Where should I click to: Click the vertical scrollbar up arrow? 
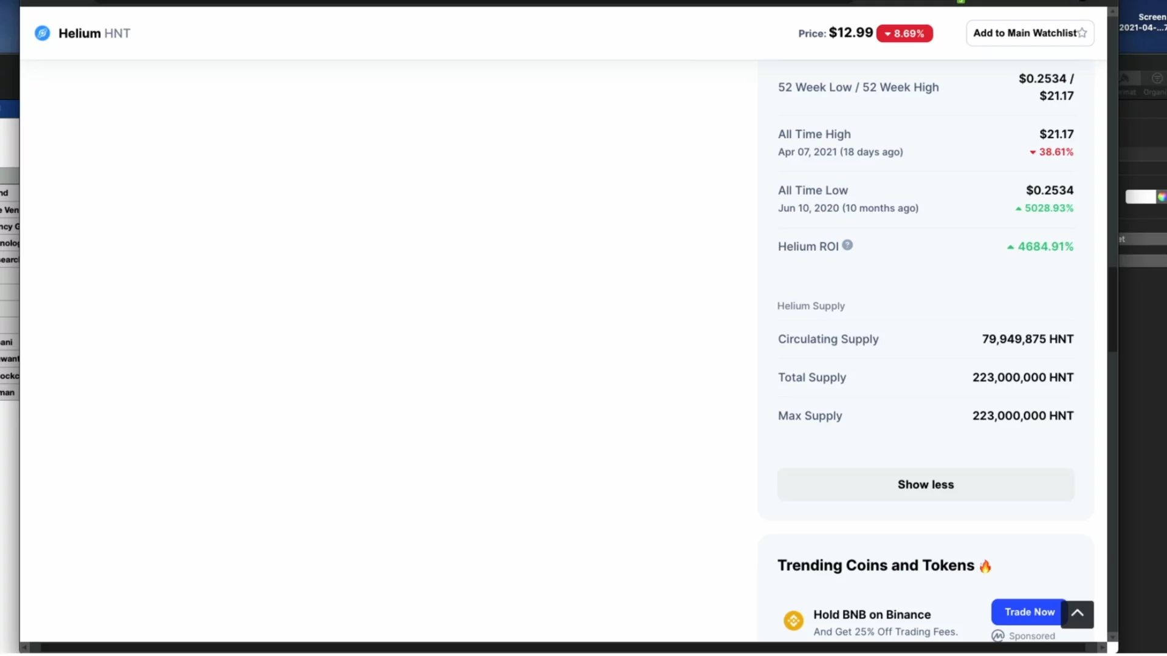point(1112,11)
